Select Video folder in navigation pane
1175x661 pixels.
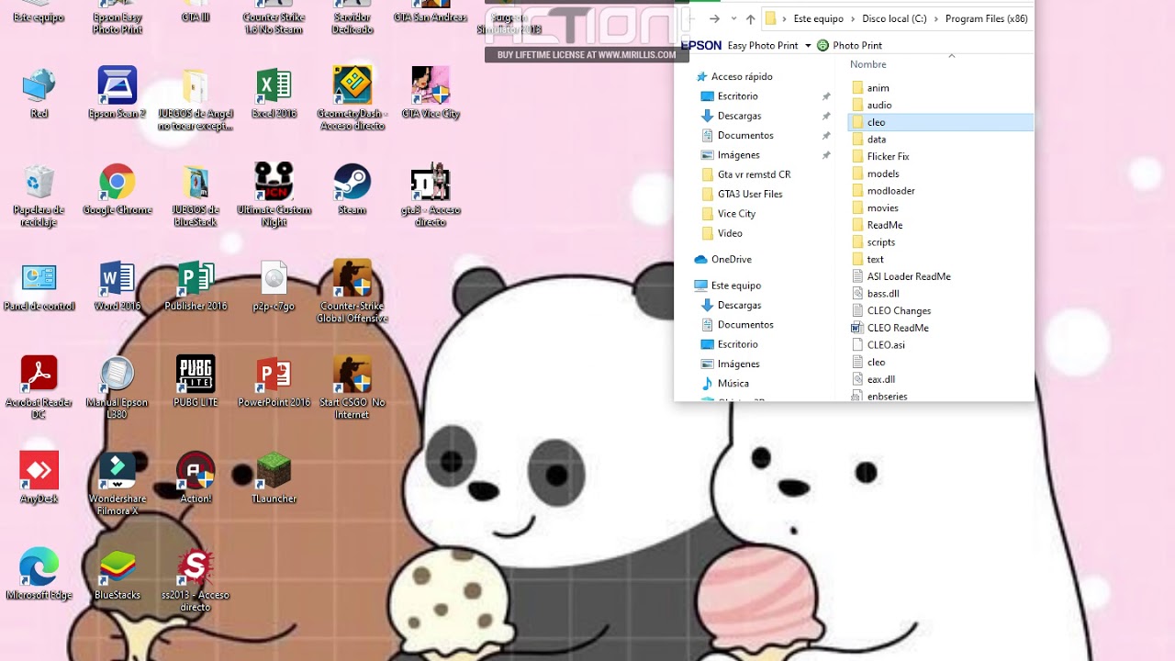click(730, 233)
